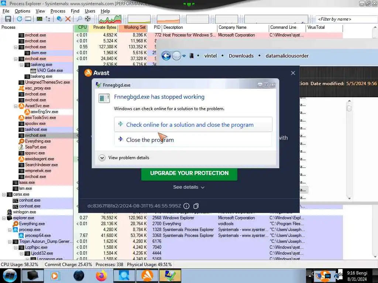Click Explorer forward arrow button

click(176, 56)
